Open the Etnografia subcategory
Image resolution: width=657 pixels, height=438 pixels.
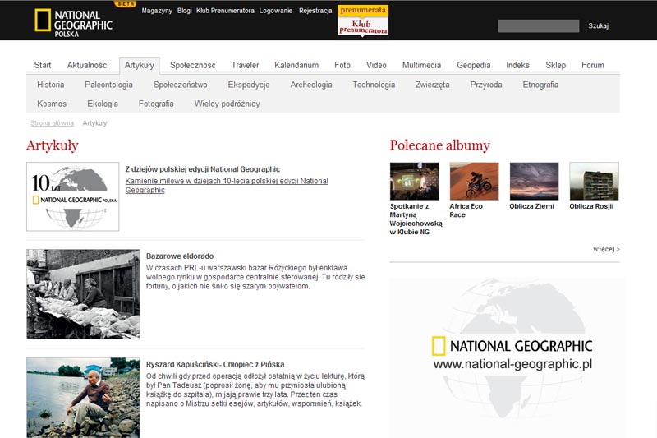tap(540, 85)
